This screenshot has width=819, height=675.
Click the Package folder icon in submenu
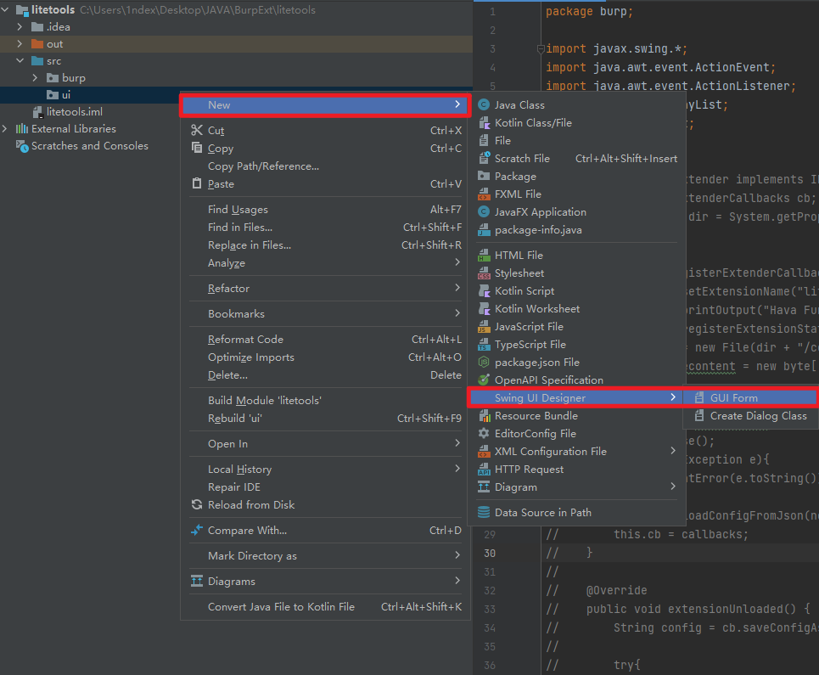click(485, 176)
